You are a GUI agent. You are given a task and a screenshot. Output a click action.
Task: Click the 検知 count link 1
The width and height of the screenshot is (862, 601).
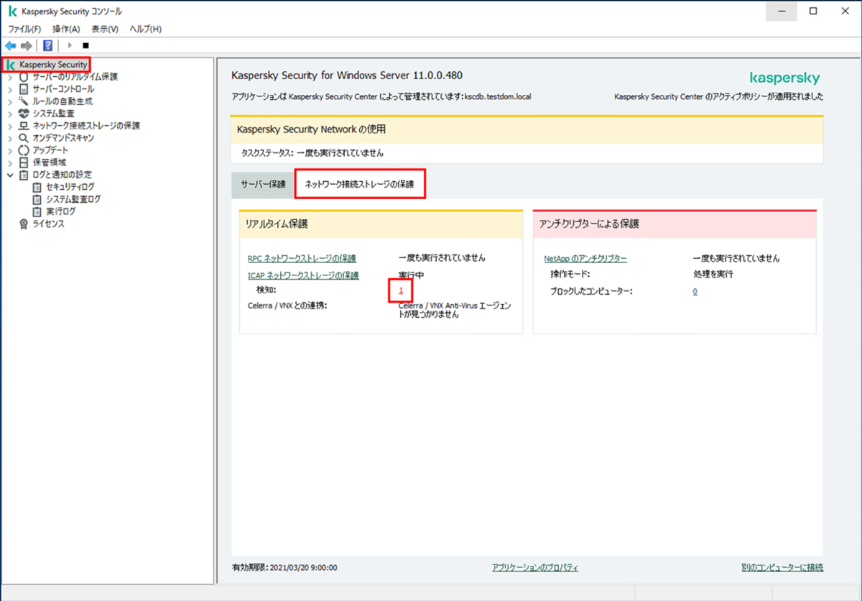click(401, 290)
